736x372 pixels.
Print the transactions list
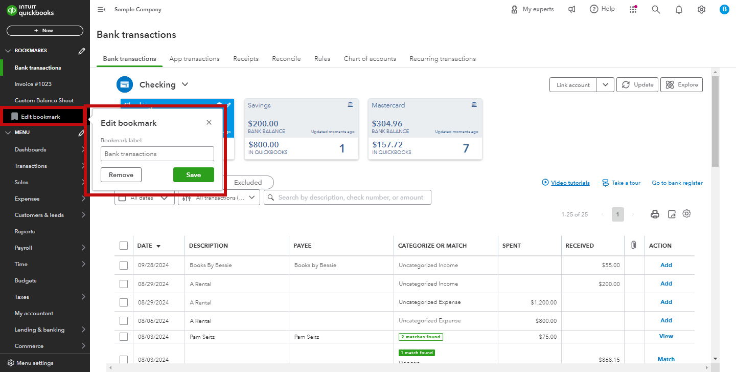tap(655, 214)
